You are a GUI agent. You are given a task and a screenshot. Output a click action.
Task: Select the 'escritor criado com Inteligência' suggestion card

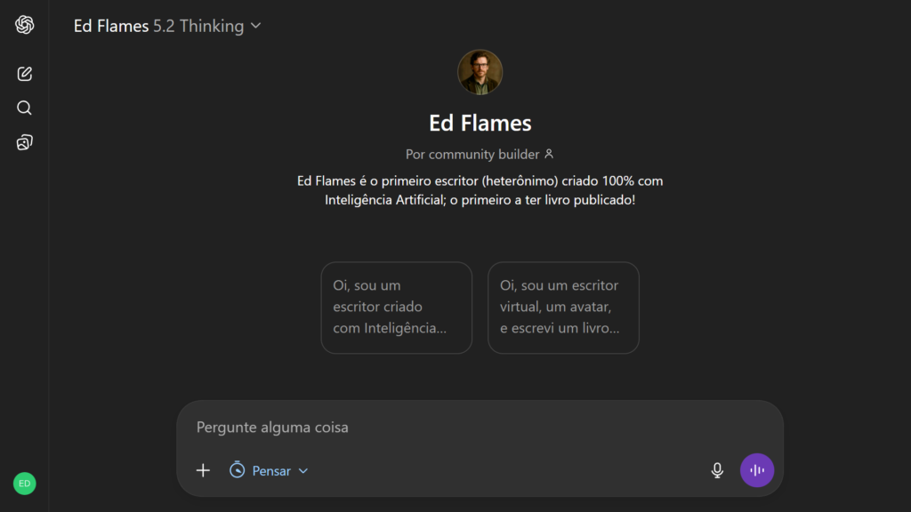[396, 308]
